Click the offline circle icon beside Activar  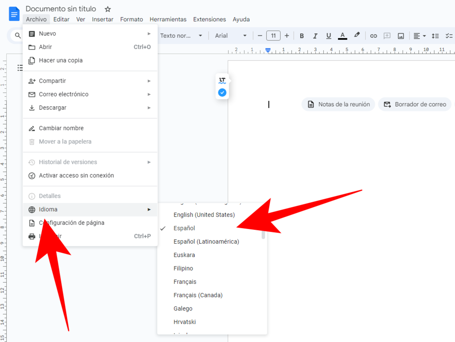click(x=32, y=176)
